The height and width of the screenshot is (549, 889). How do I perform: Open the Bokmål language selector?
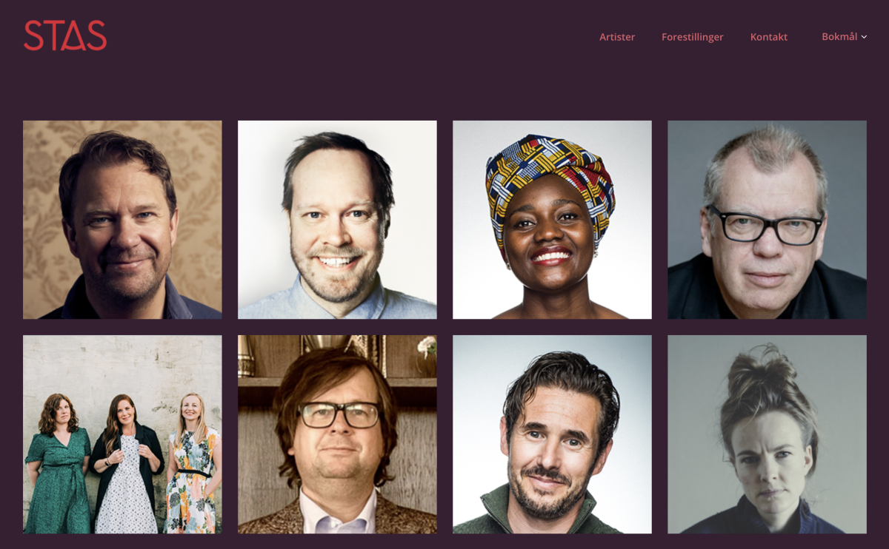[x=844, y=36]
